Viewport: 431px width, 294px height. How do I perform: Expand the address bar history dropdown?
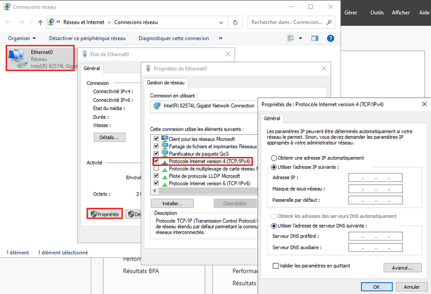coord(222,23)
